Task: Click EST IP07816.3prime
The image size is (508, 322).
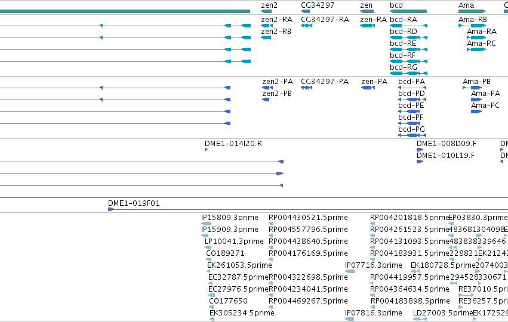Action: tap(350, 320)
